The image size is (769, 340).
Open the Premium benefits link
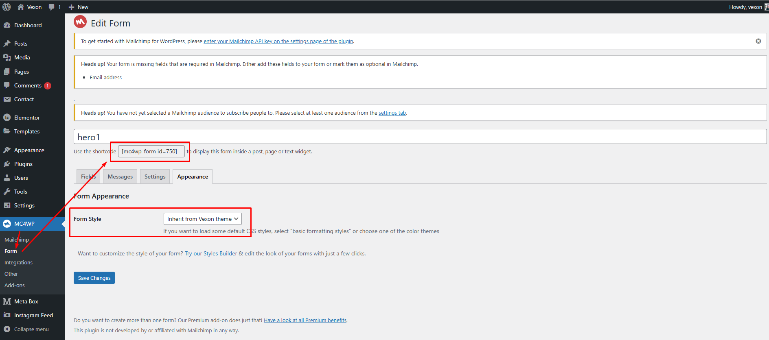305,320
